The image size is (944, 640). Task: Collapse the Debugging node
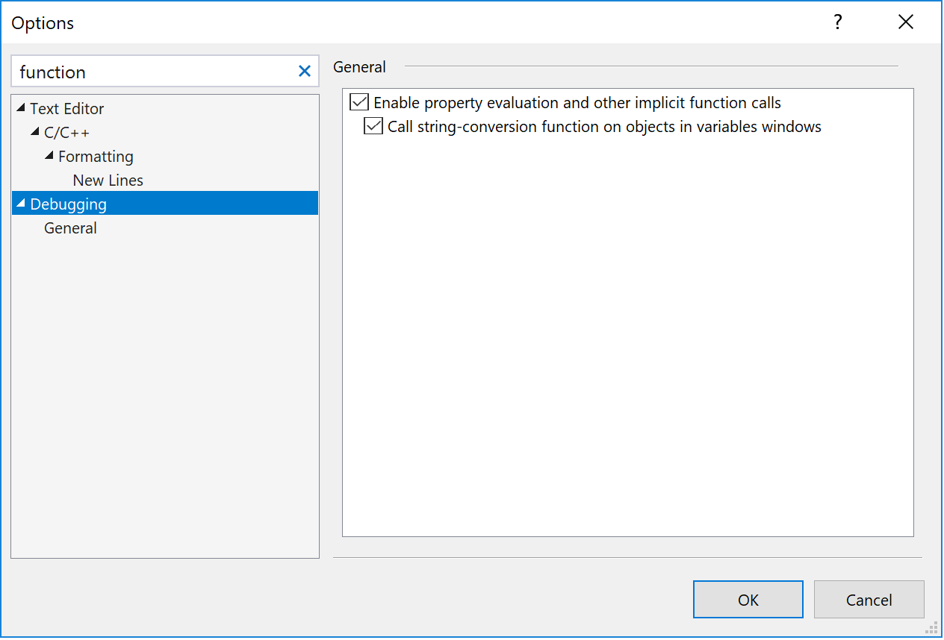[x=19, y=203]
